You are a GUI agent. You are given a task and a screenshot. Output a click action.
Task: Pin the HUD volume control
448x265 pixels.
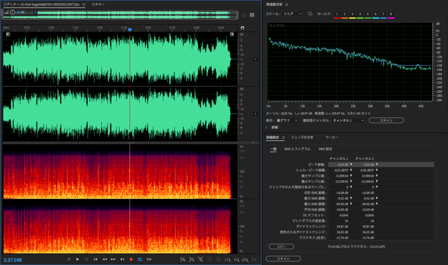point(35,12)
